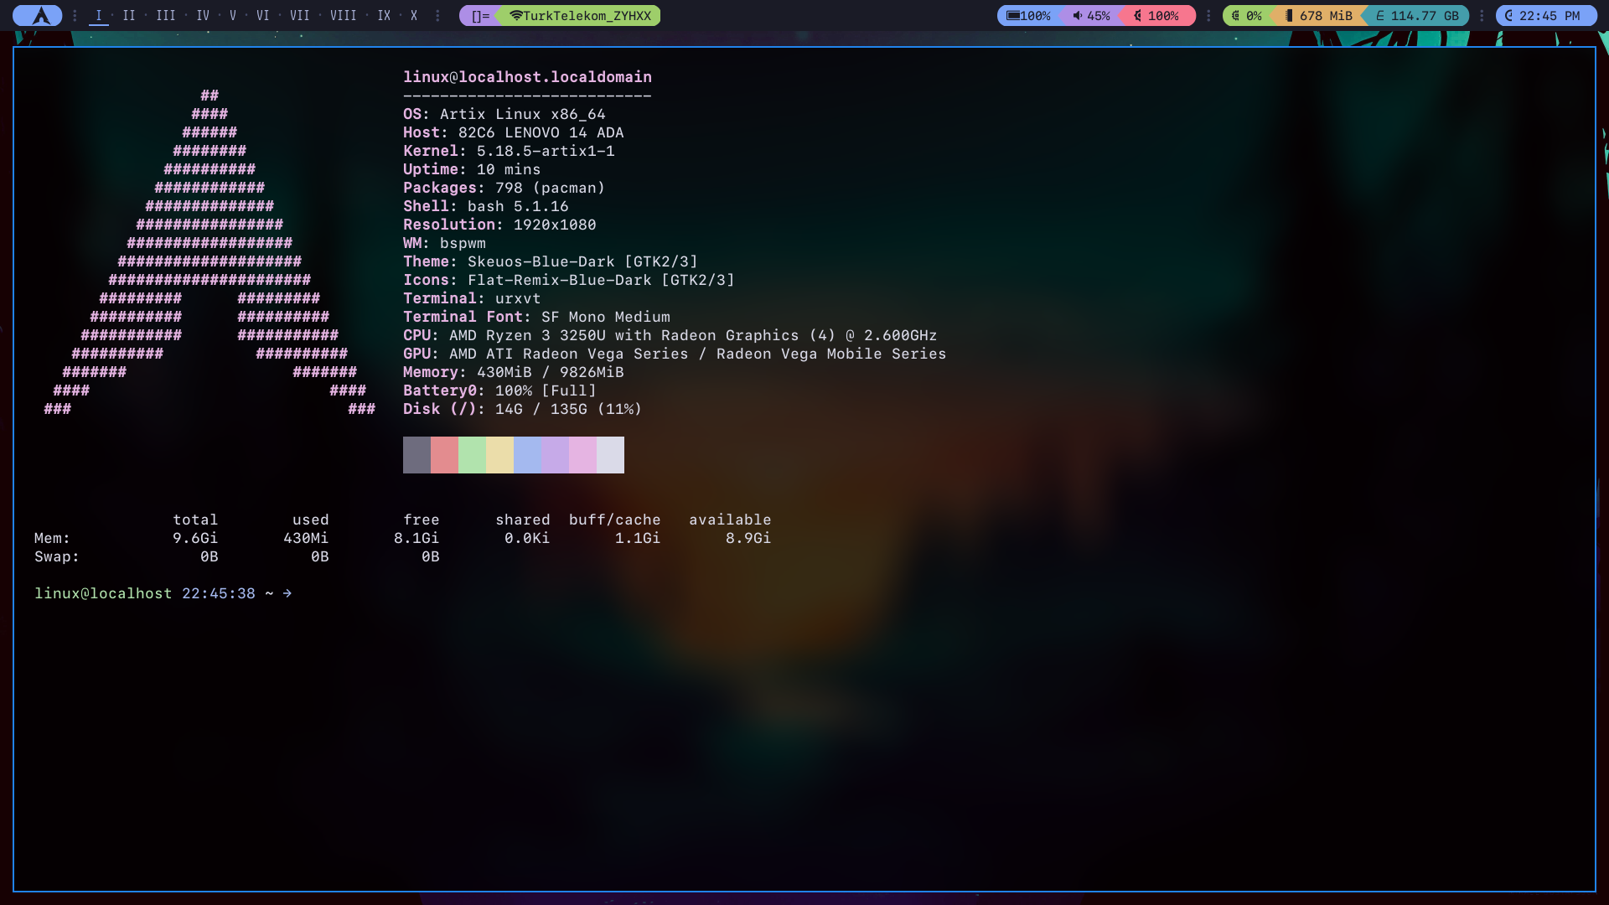1609x905 pixels.
Task: Switch to workspace V
Action: click(233, 16)
